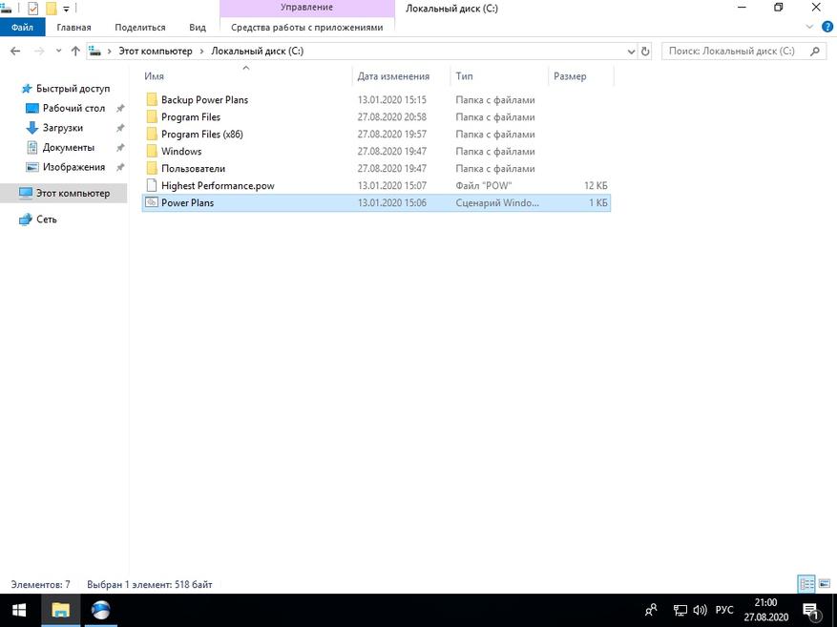Select the Program Files folder row
Image resolution: width=837 pixels, height=627 pixels.
(x=376, y=116)
